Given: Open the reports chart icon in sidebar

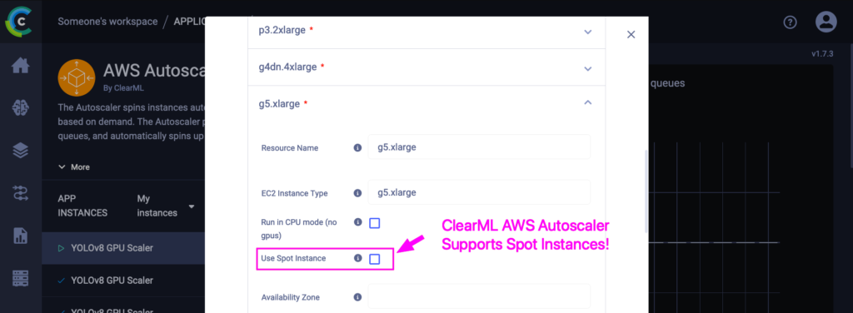Looking at the screenshot, I should click(x=21, y=236).
